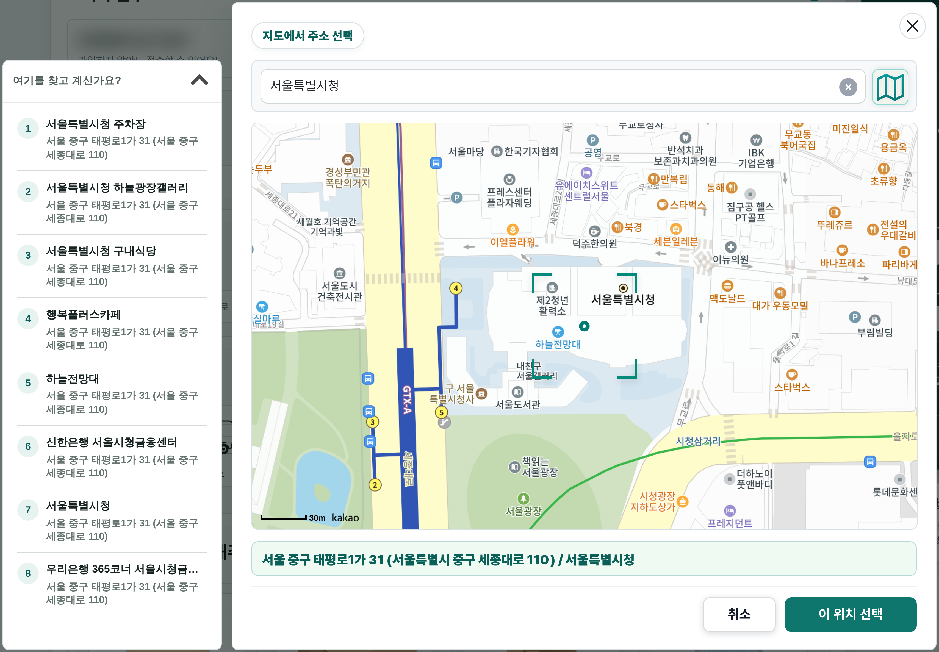Click the yellow exit 4 marker on map

click(x=456, y=288)
